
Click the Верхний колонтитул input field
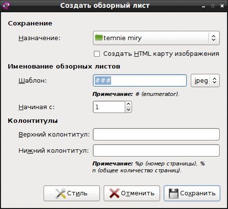156,135
